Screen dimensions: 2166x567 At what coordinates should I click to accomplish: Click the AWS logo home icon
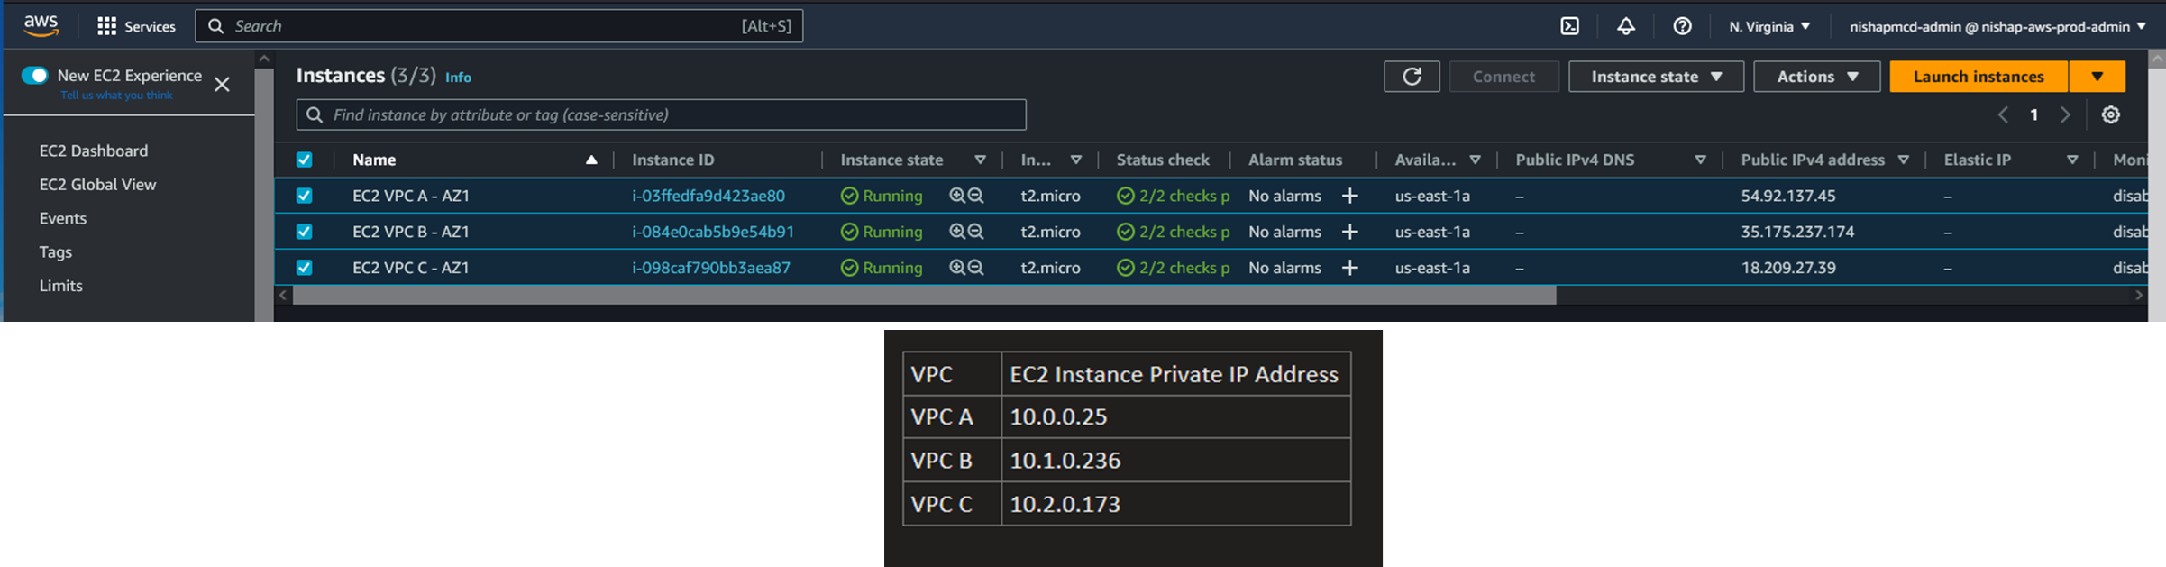pyautogui.click(x=41, y=26)
